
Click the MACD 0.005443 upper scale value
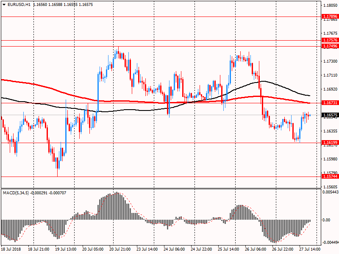pos(331,192)
